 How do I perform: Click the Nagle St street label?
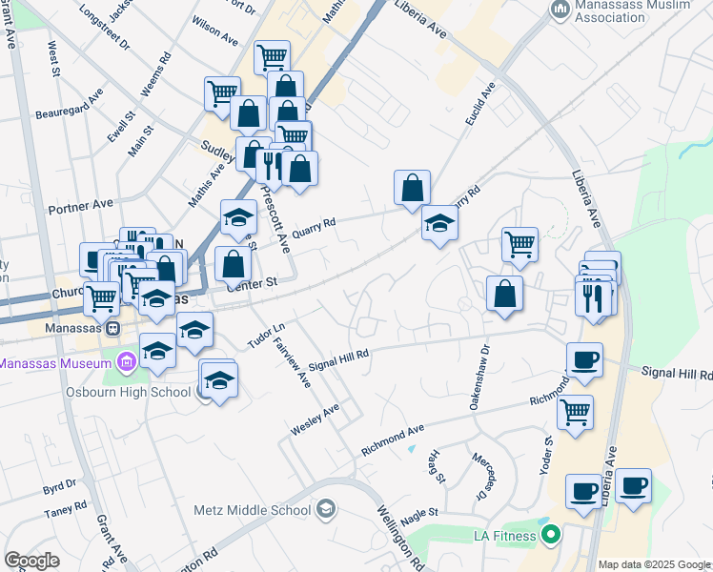point(418,517)
